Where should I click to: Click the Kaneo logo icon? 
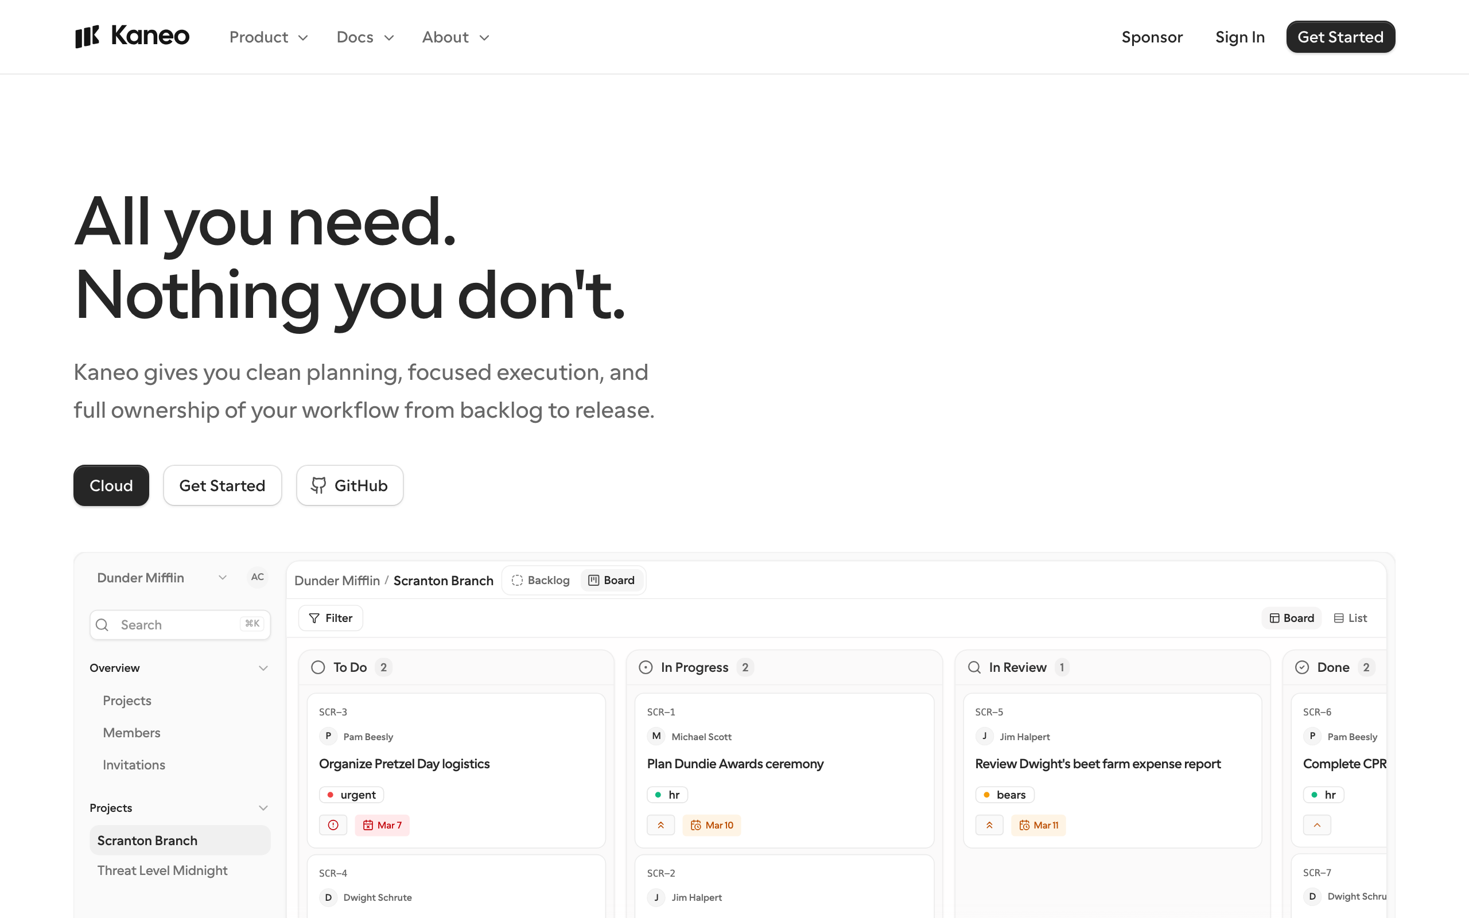[x=87, y=36]
